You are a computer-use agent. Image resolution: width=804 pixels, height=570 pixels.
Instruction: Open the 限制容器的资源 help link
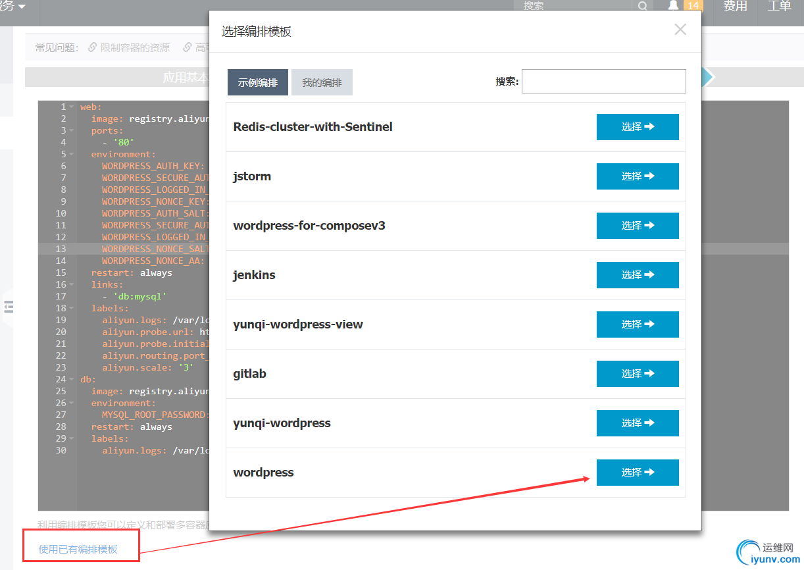(x=135, y=47)
